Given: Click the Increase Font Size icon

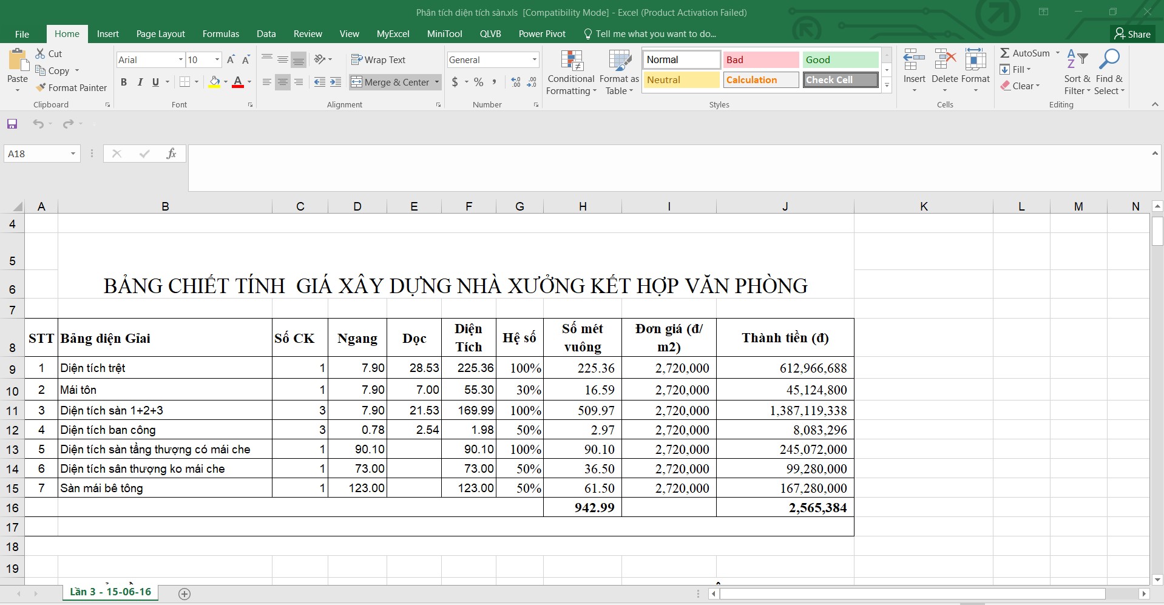Looking at the screenshot, I should coord(231,60).
